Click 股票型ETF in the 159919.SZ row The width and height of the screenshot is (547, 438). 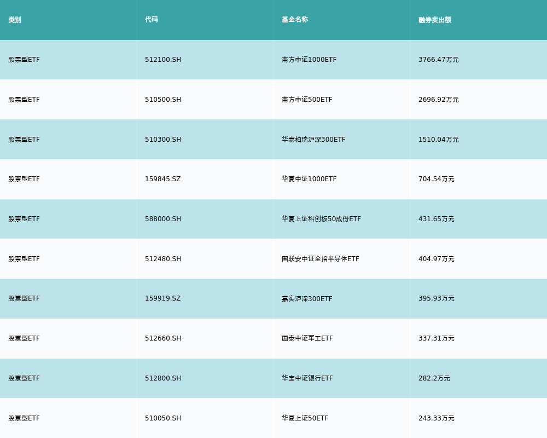point(24,298)
